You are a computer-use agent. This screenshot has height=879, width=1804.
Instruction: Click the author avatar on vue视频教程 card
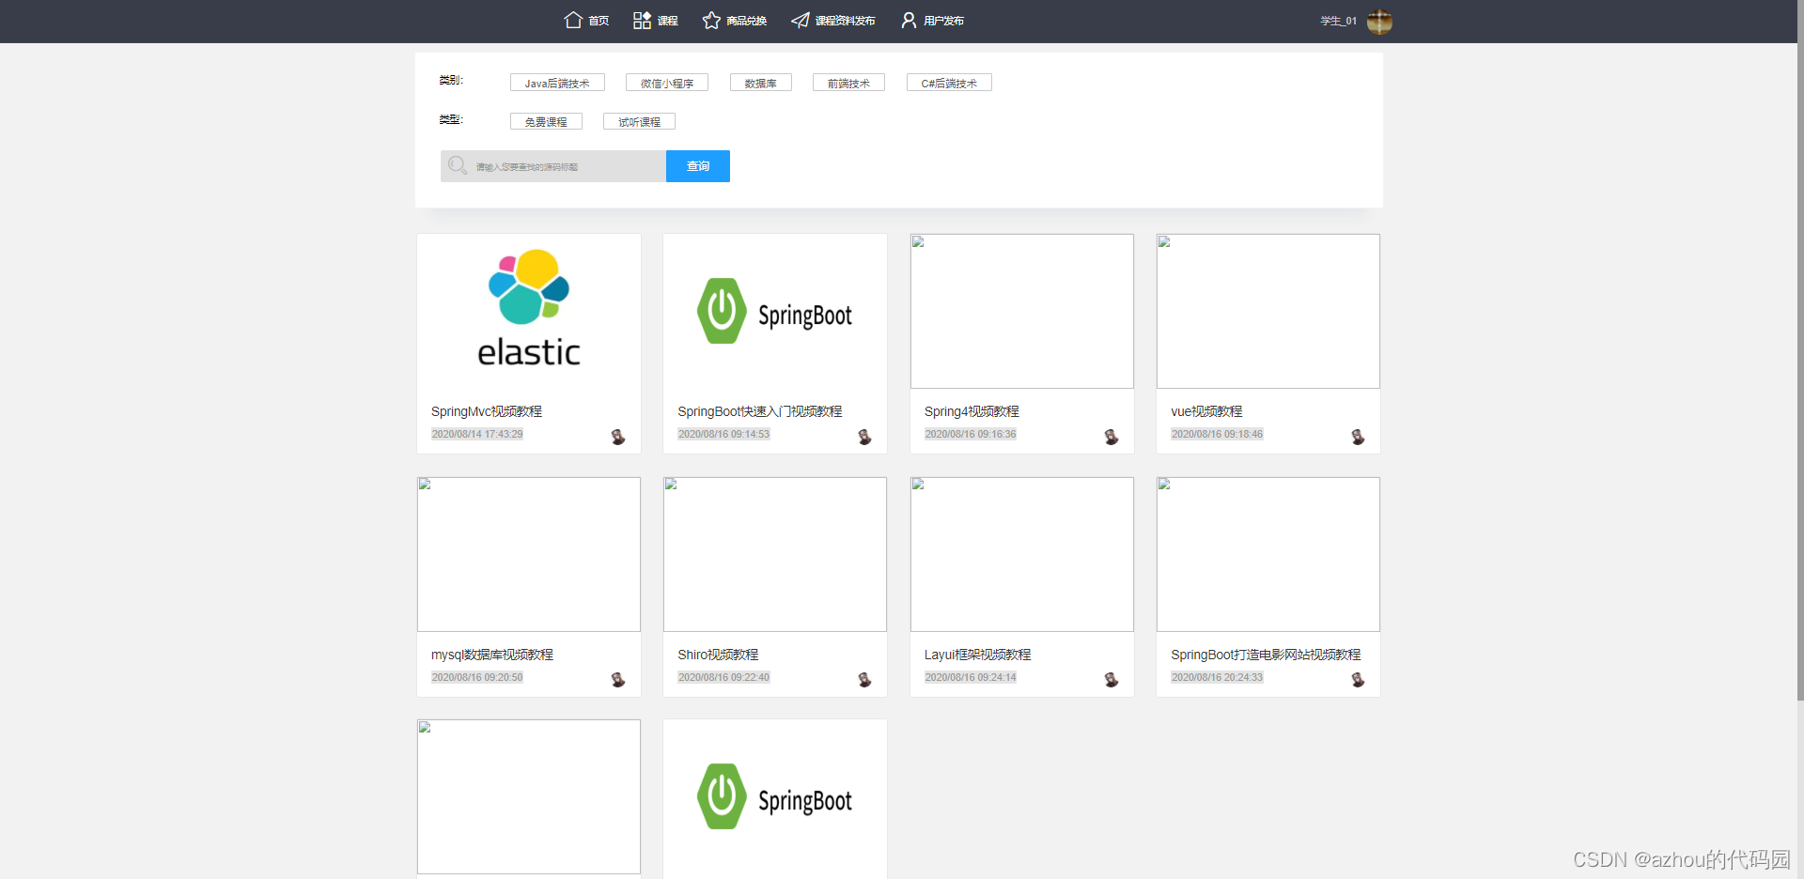[1357, 437]
